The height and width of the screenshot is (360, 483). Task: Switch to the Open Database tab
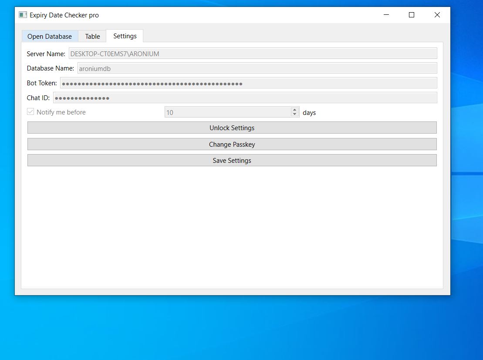(50, 36)
